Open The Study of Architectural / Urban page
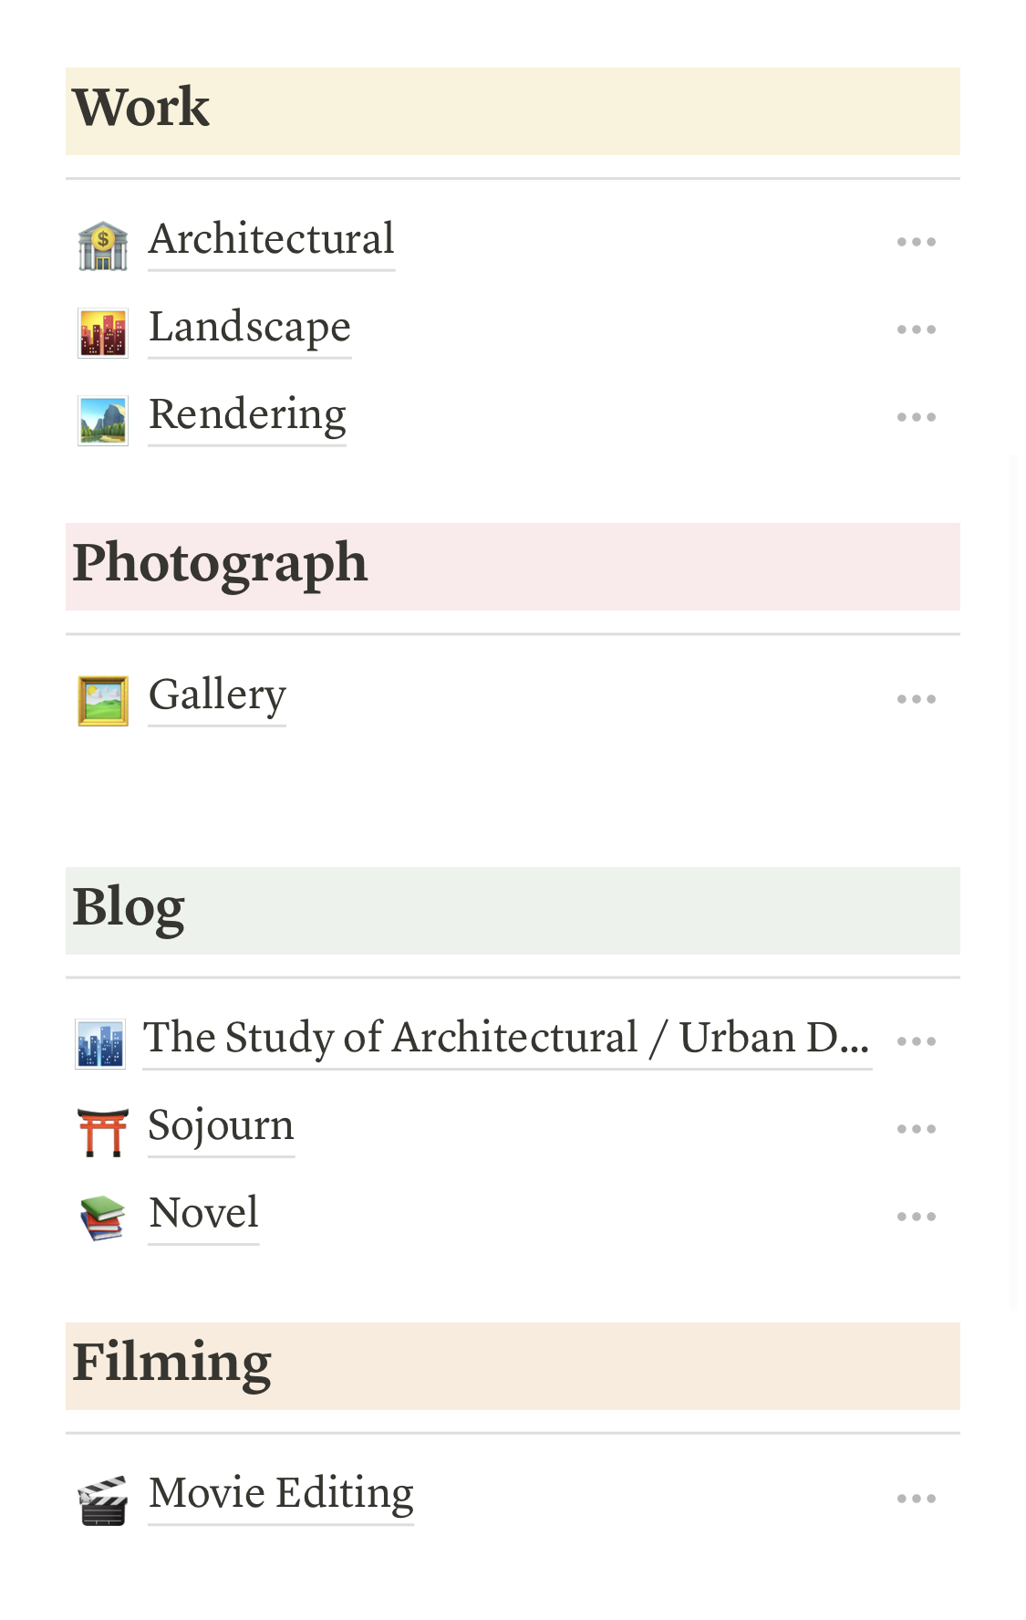This screenshot has height=1620, width=1026. (506, 1038)
